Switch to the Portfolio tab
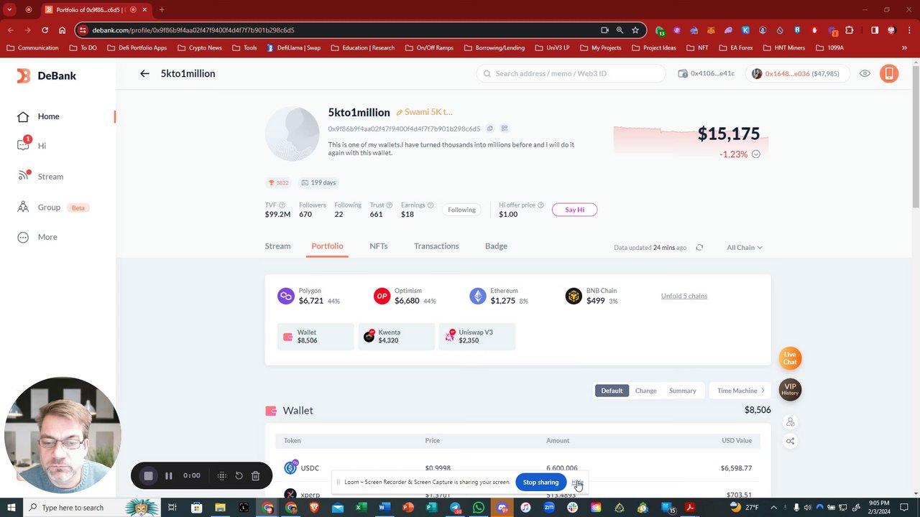920x517 pixels. 327,246
